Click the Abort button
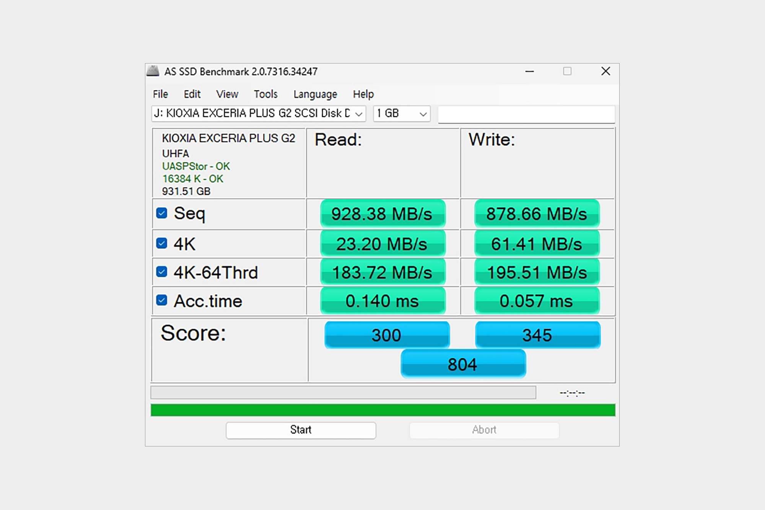The height and width of the screenshot is (510, 765). click(x=484, y=430)
